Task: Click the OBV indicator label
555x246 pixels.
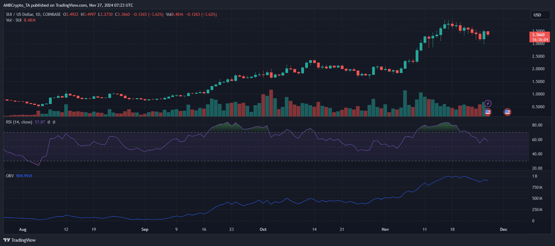Action: (x=10, y=176)
